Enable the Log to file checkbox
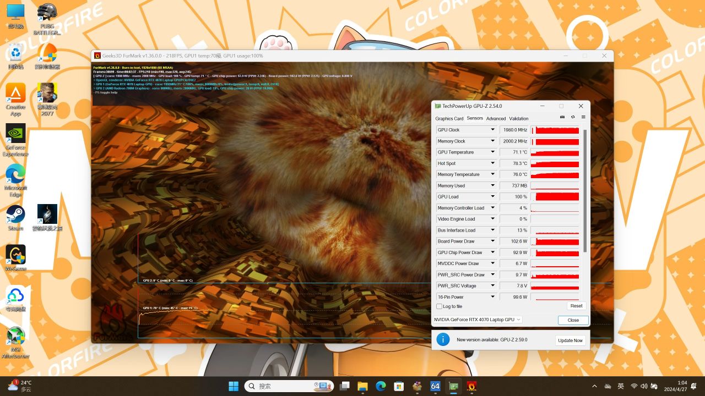The width and height of the screenshot is (705, 396). (x=439, y=306)
